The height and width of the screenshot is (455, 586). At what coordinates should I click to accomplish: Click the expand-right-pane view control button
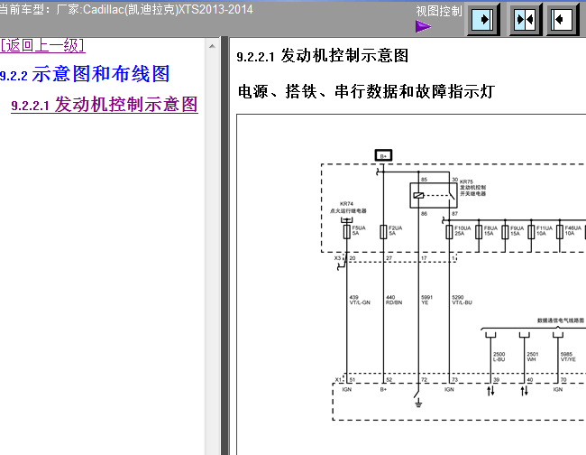point(564,18)
